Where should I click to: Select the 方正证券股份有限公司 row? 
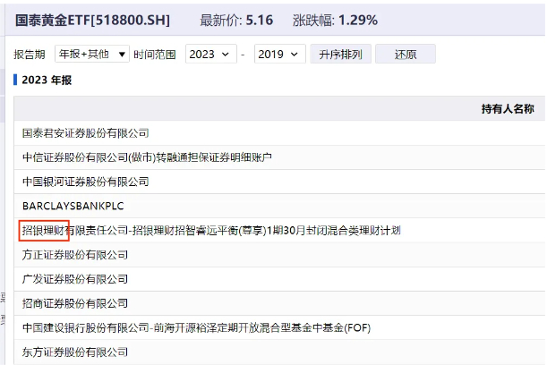(279, 255)
